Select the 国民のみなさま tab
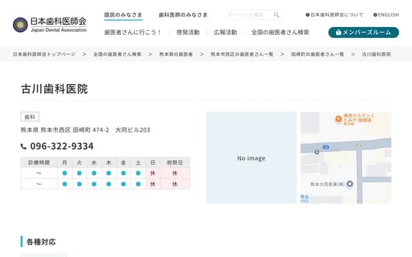Image resolution: width=412 pixels, height=257 pixels. click(124, 14)
